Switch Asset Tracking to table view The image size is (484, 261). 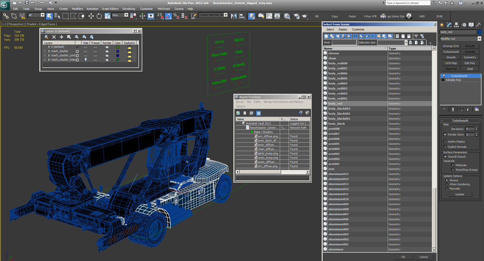tap(258, 113)
